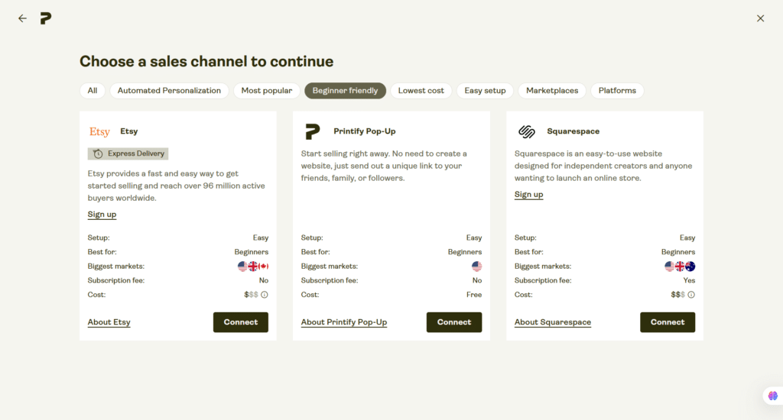Click Printify Pop-Up 'Start selling right away' description
This screenshot has height=420, width=783.
(x=384, y=166)
